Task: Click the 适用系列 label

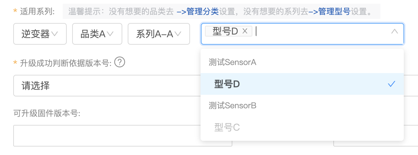Action: [x=37, y=12]
